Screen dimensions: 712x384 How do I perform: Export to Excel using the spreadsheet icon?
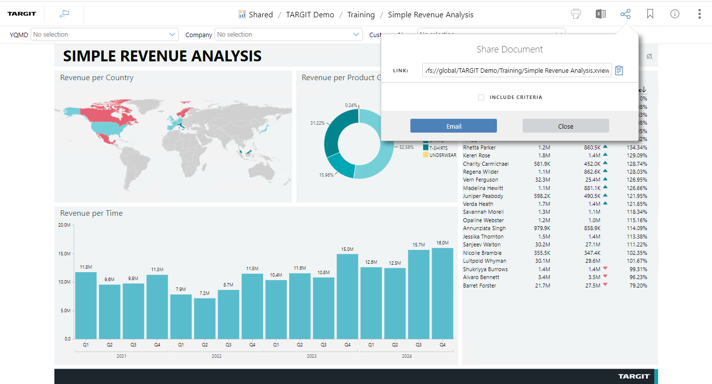(601, 14)
